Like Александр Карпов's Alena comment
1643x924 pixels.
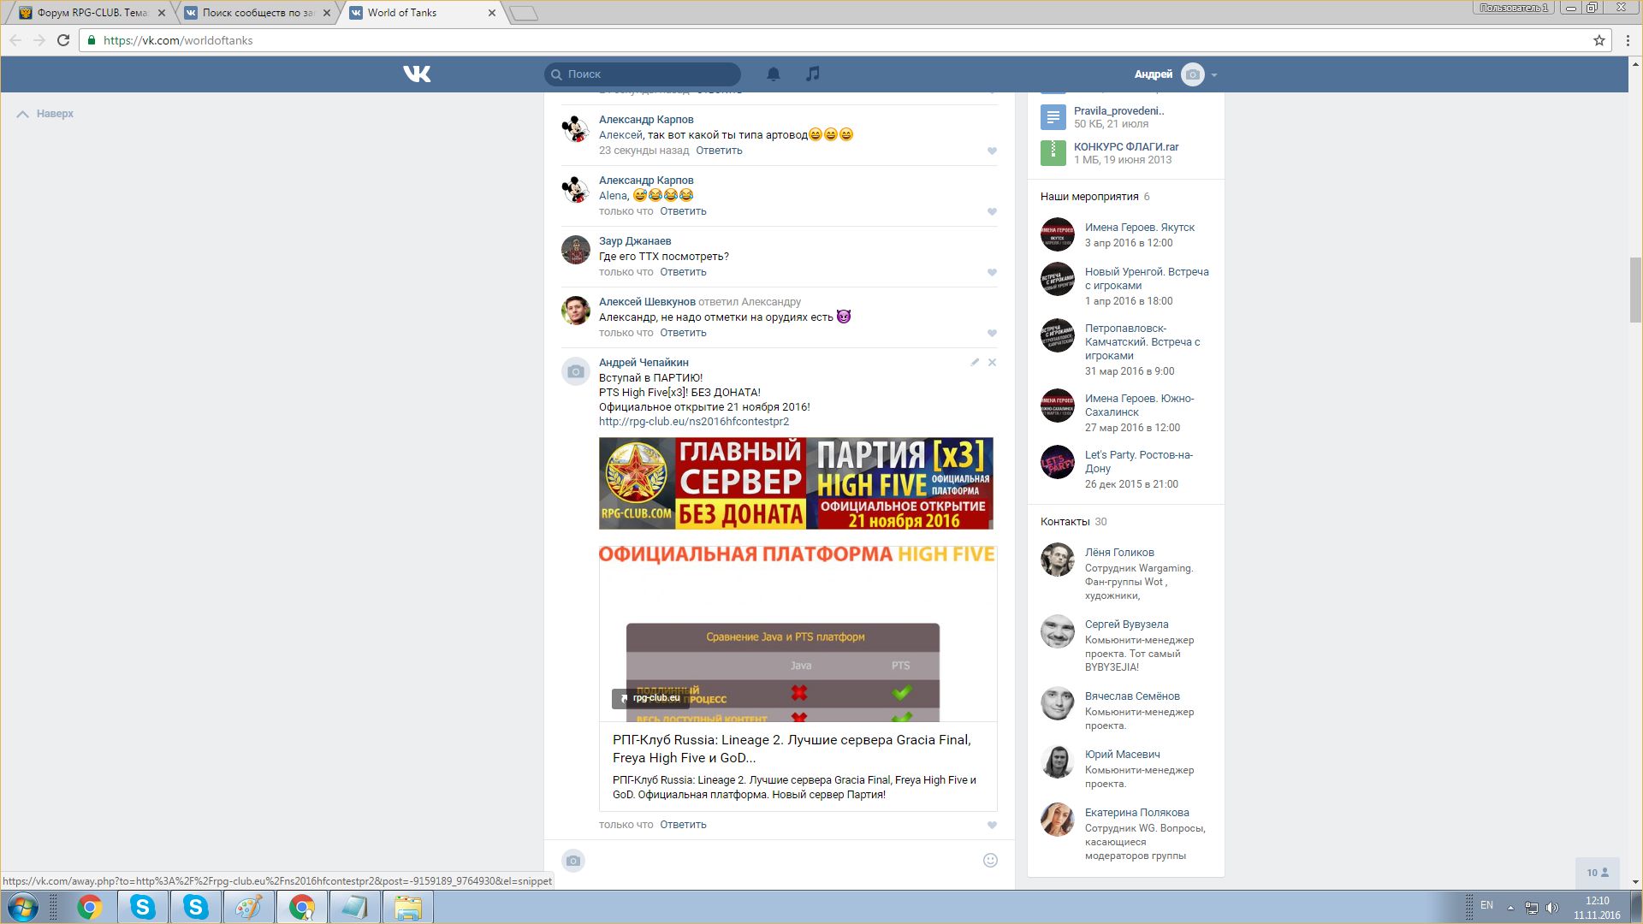992,212
